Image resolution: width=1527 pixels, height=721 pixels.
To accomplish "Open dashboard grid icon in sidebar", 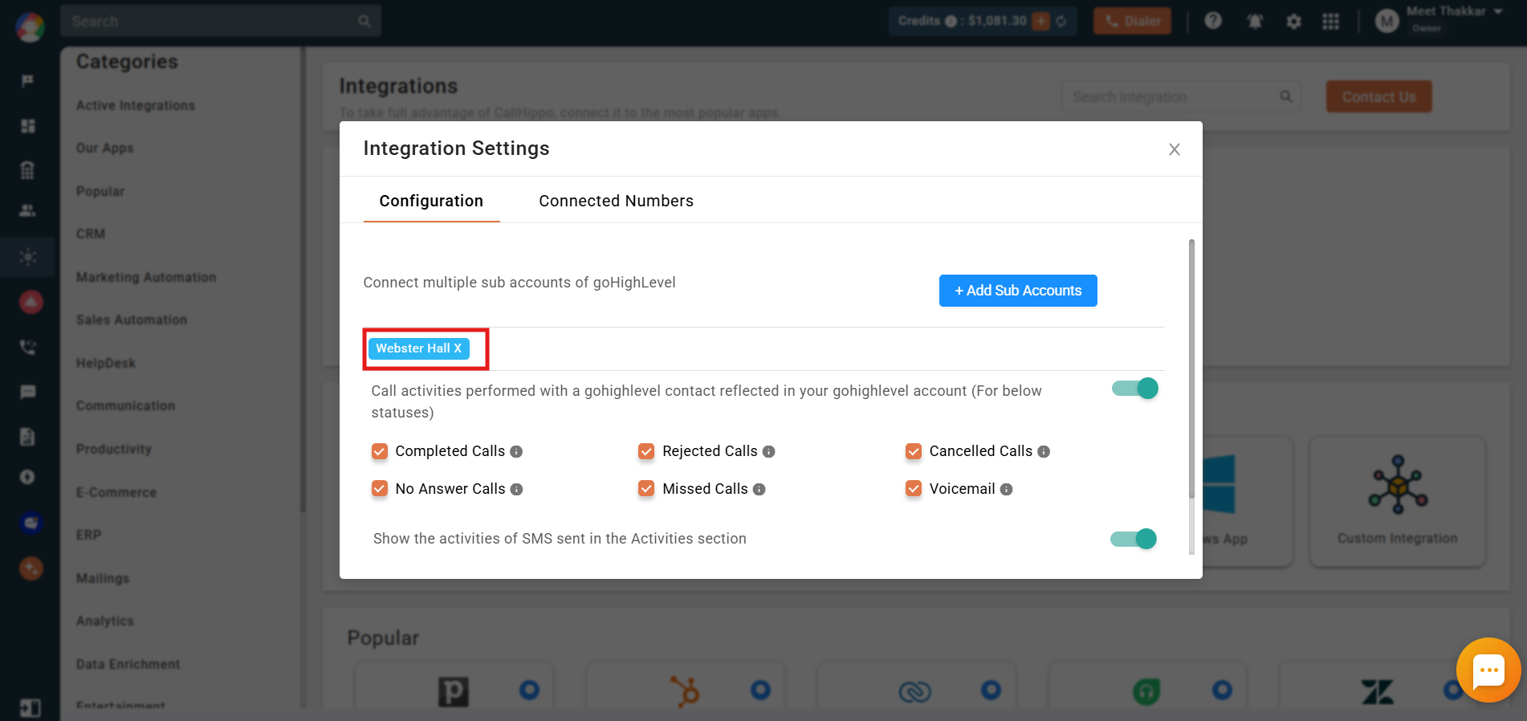I will coord(28,125).
